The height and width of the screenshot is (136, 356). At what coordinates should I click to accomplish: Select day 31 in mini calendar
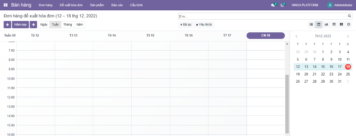pos(340,81)
